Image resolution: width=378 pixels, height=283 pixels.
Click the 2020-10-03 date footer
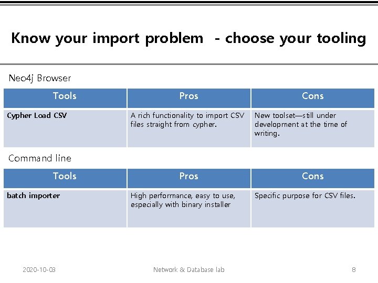(39, 270)
